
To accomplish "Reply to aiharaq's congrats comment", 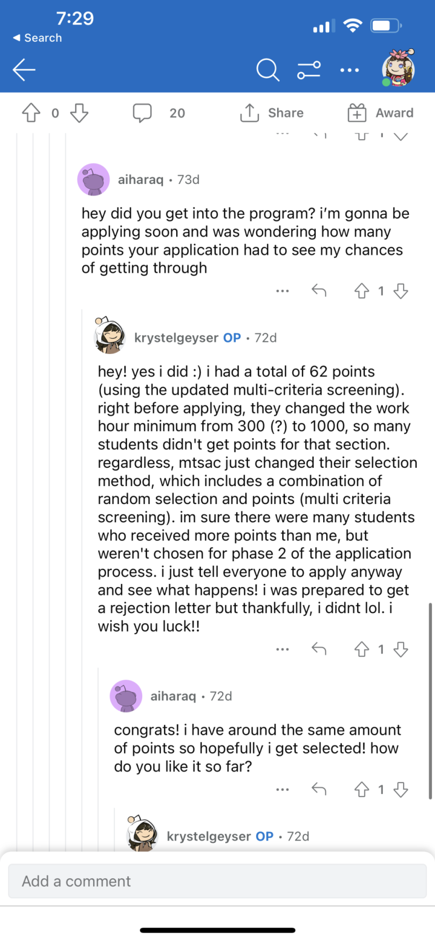I will (319, 789).
